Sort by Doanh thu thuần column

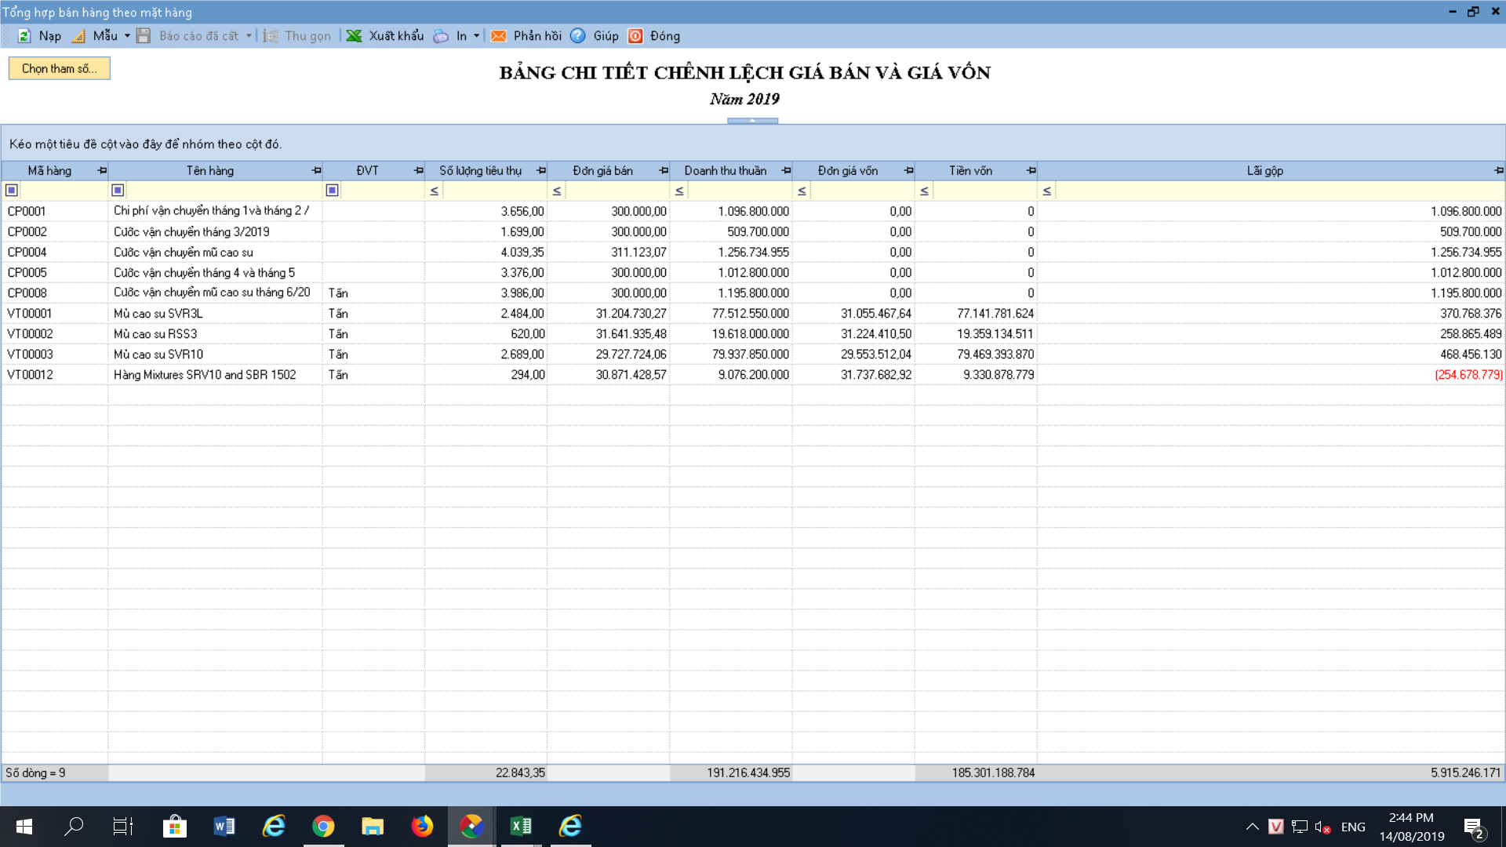(x=725, y=170)
